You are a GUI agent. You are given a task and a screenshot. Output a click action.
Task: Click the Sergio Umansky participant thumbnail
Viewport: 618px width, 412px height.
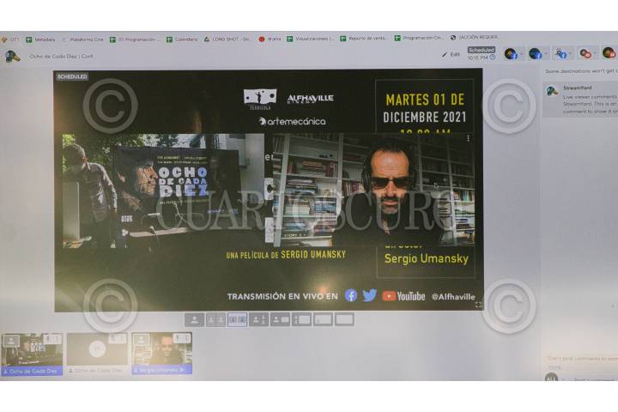tap(161, 352)
